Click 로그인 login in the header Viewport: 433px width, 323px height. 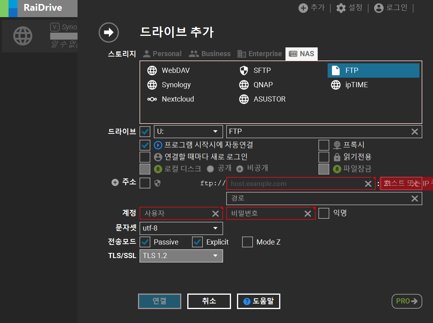click(x=391, y=8)
